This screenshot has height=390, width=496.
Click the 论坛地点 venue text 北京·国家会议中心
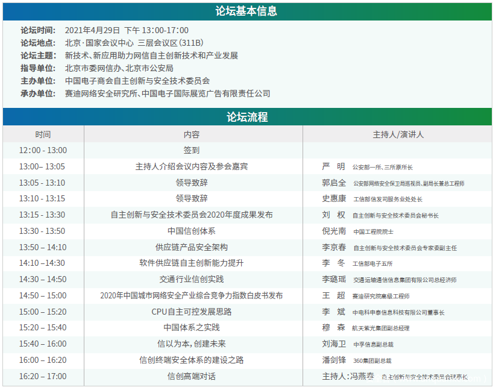click(99, 43)
